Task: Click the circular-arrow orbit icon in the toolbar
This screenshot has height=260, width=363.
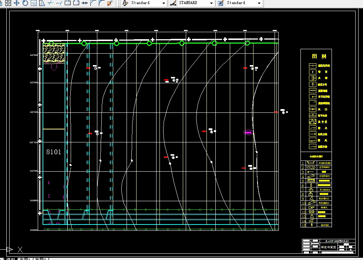Action: coord(25,3)
